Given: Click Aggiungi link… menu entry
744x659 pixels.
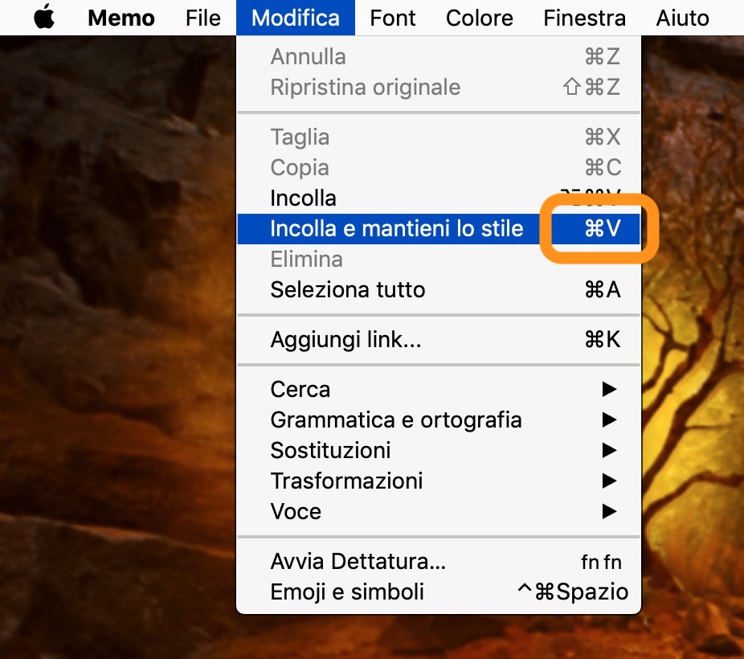Looking at the screenshot, I should click(345, 340).
